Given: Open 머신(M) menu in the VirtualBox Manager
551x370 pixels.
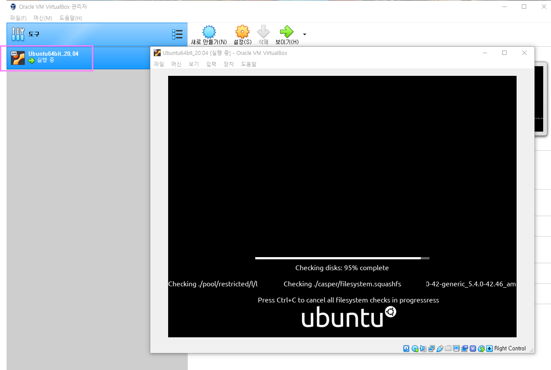Looking at the screenshot, I should click(x=43, y=18).
